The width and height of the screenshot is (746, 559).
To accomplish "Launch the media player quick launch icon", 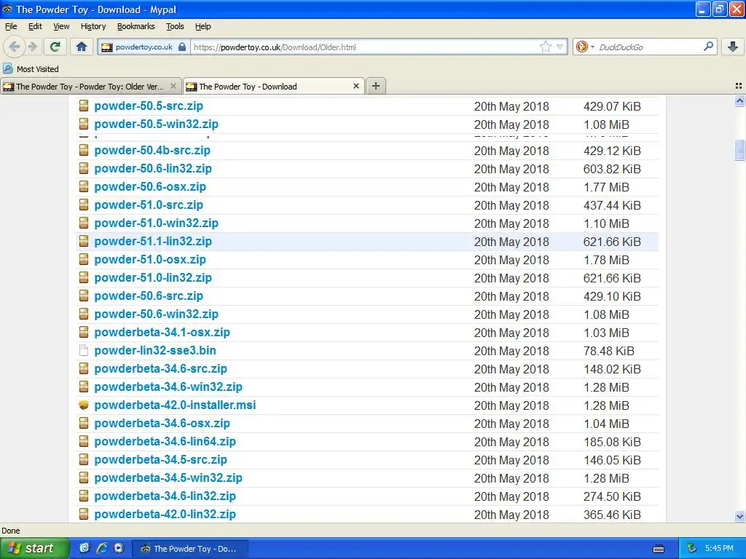I will tap(119, 548).
